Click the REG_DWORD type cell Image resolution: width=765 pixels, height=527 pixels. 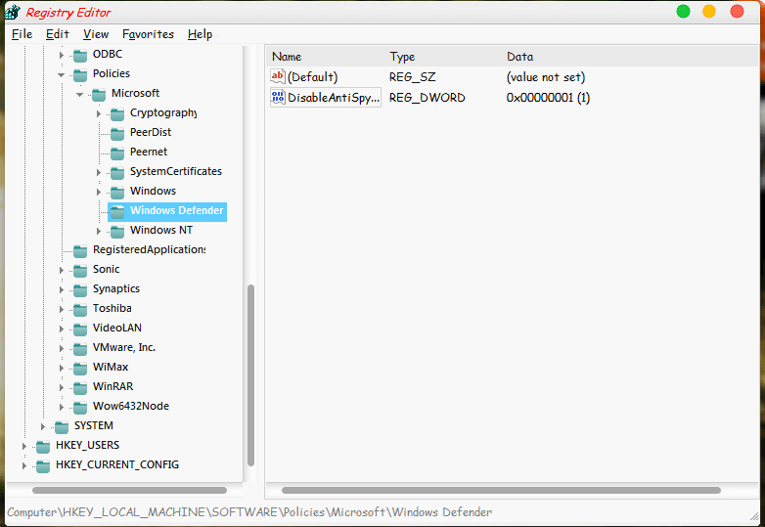pyautogui.click(x=427, y=98)
